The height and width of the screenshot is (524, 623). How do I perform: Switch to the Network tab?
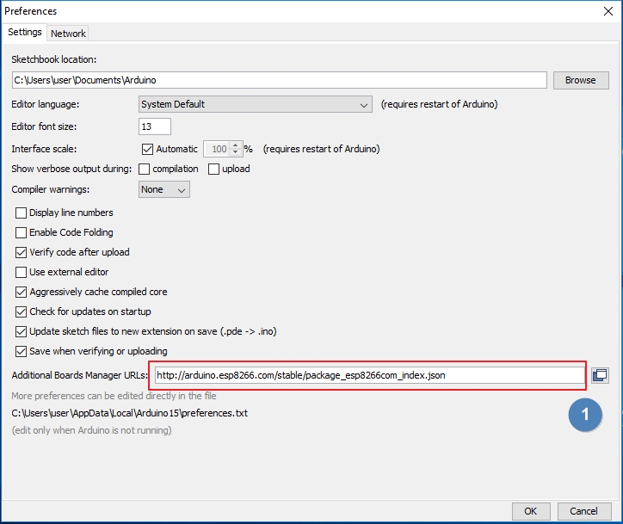click(68, 33)
